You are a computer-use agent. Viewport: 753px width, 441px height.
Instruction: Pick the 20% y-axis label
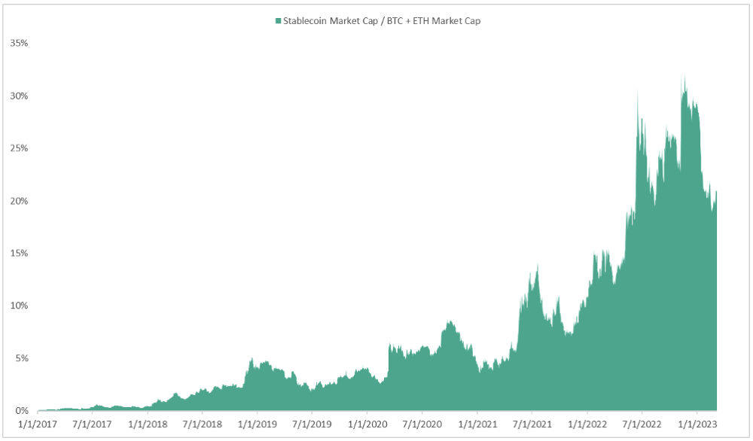pos(19,201)
